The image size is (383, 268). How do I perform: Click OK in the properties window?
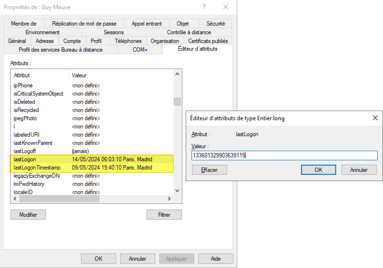[x=98, y=259]
